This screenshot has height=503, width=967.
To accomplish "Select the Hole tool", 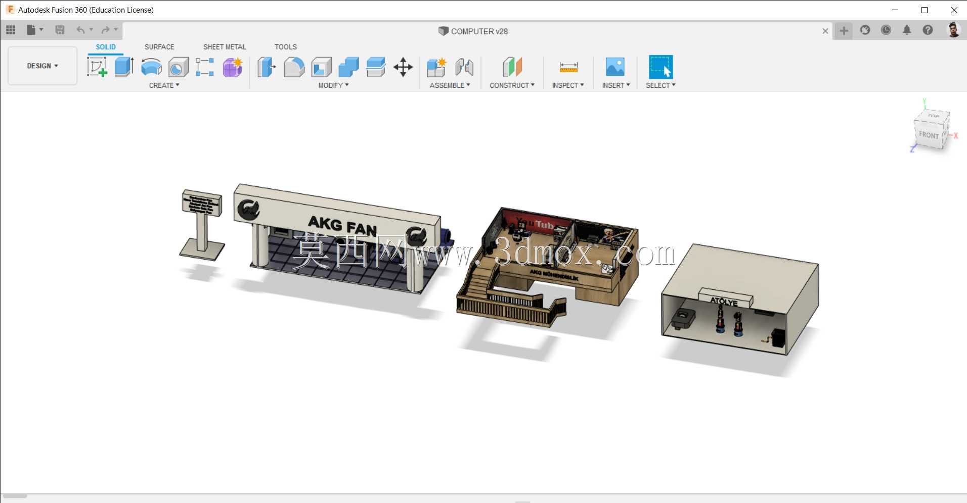I will pyautogui.click(x=179, y=67).
